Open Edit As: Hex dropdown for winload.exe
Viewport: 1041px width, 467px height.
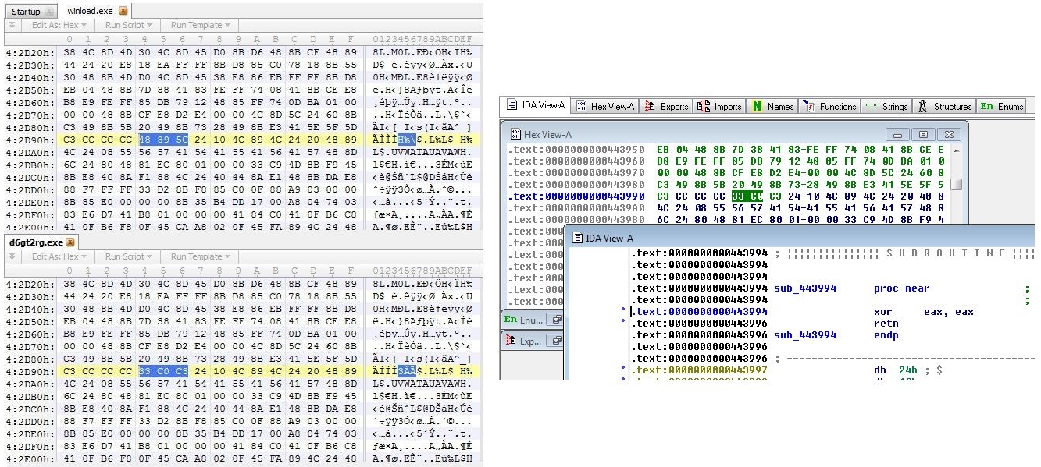pos(59,25)
